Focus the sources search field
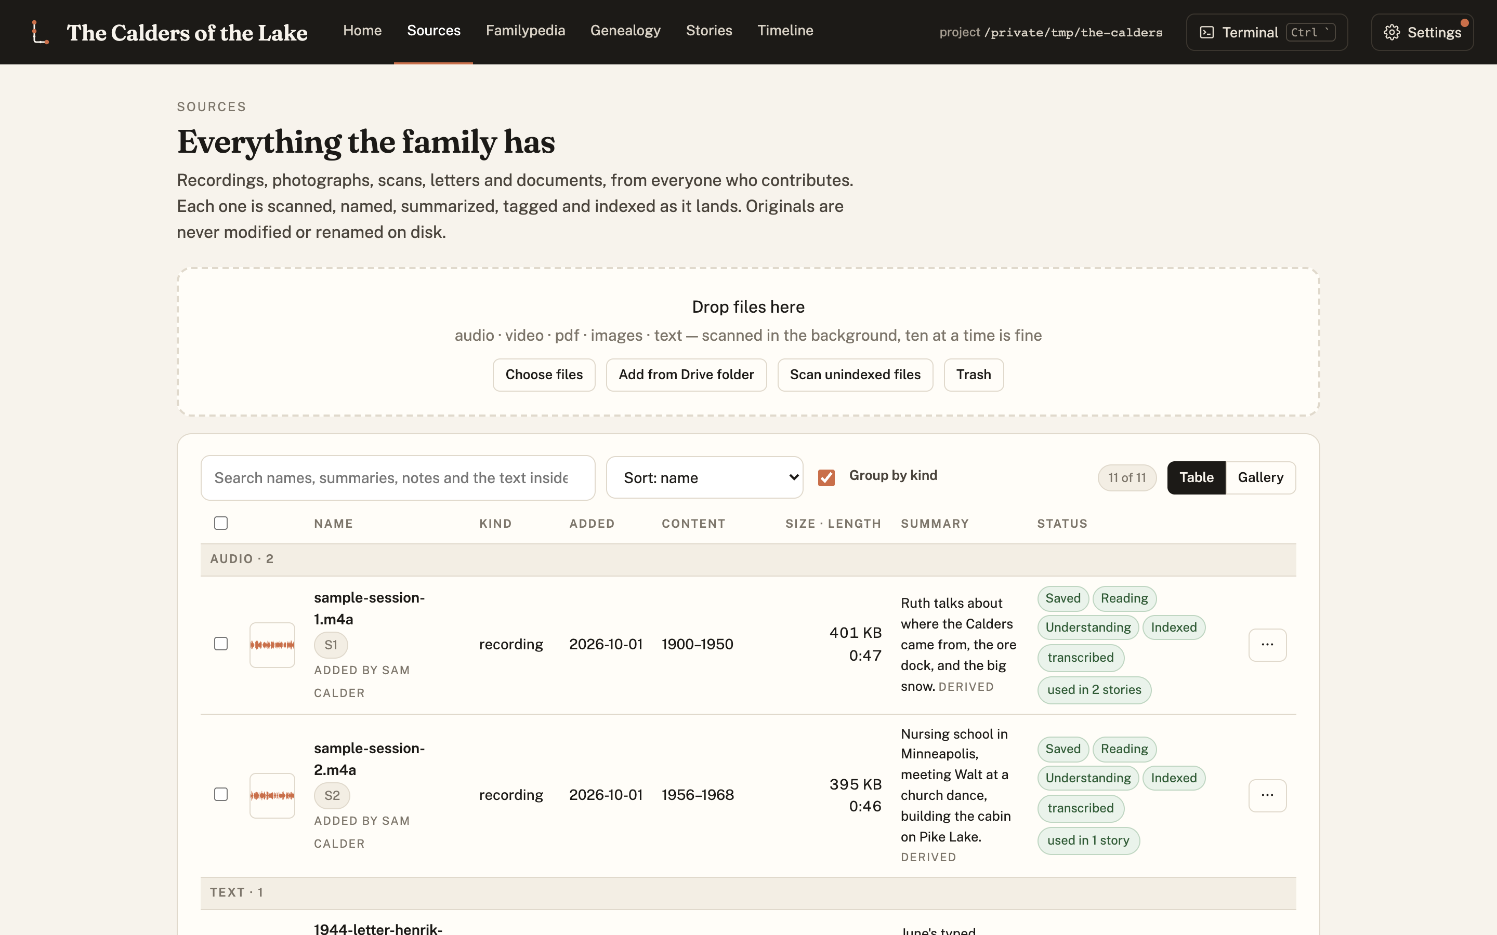The width and height of the screenshot is (1497, 935). [x=398, y=478]
